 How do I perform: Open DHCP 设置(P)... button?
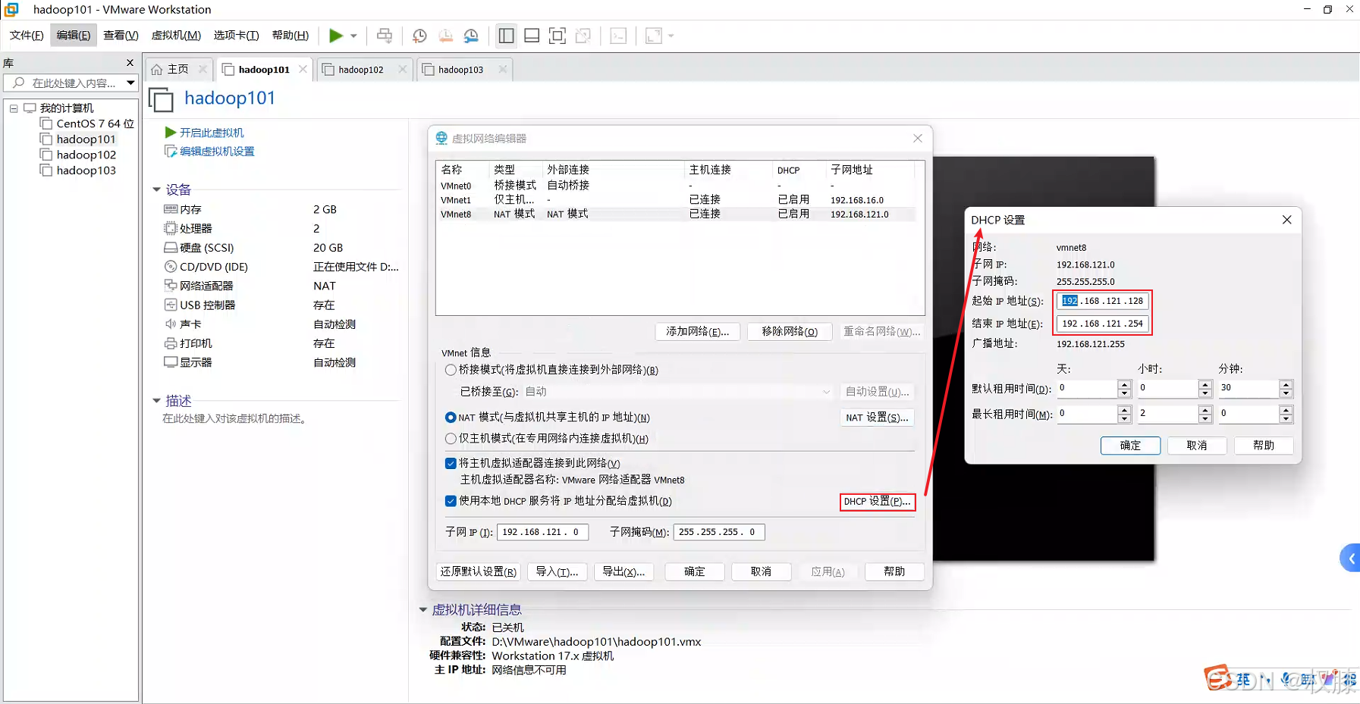[x=877, y=502]
